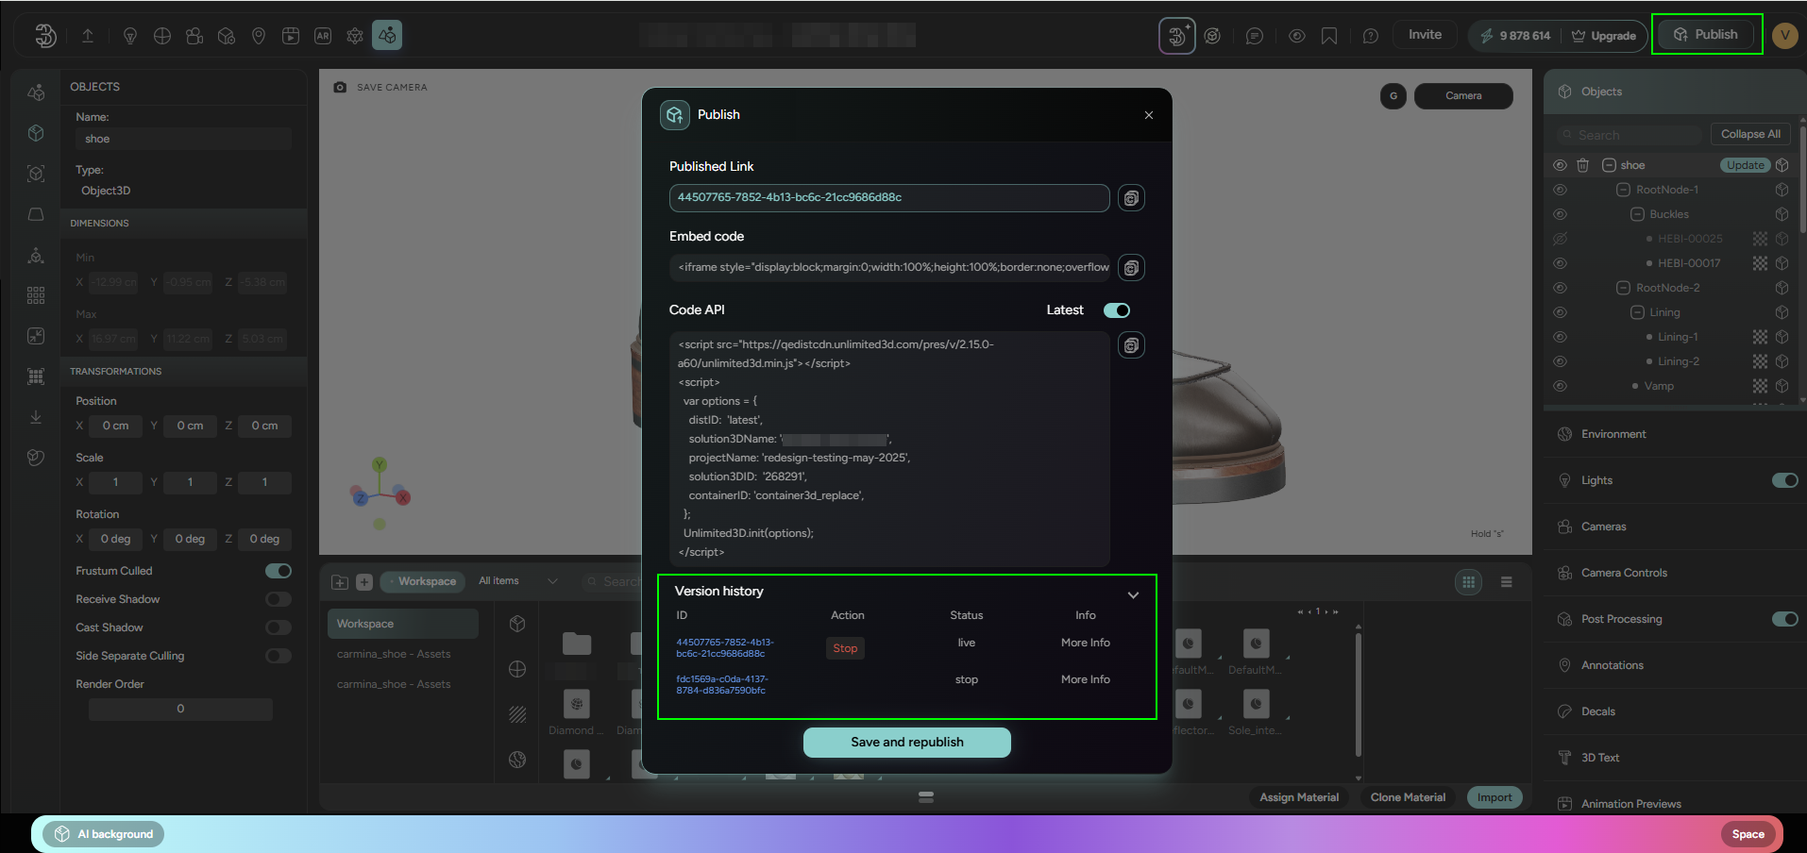Copy the Code API script
This screenshot has width=1807, height=853.
point(1131,345)
